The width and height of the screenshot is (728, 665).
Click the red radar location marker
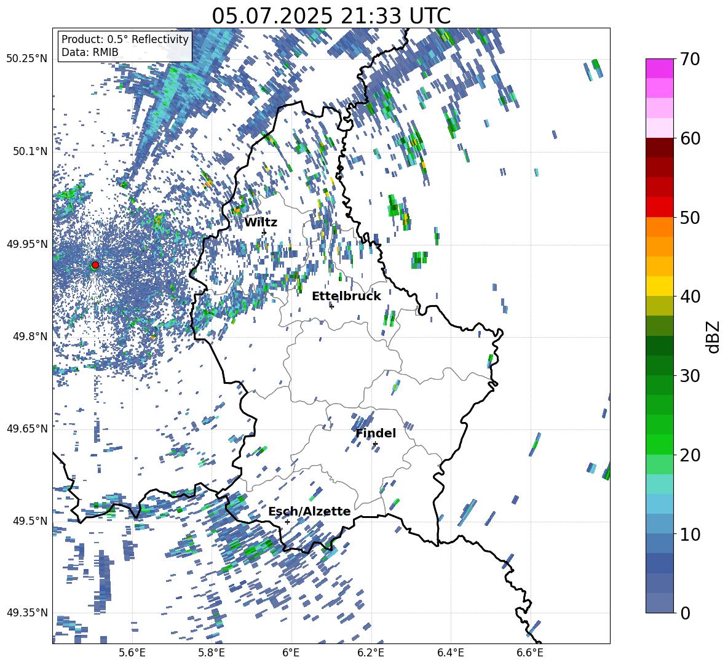click(95, 265)
